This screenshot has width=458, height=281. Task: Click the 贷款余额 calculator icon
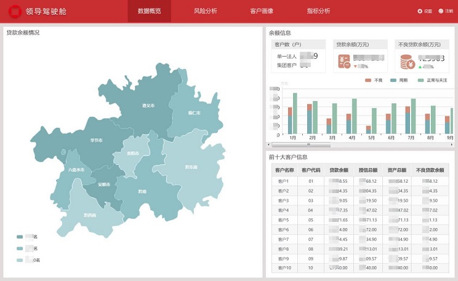345,61
